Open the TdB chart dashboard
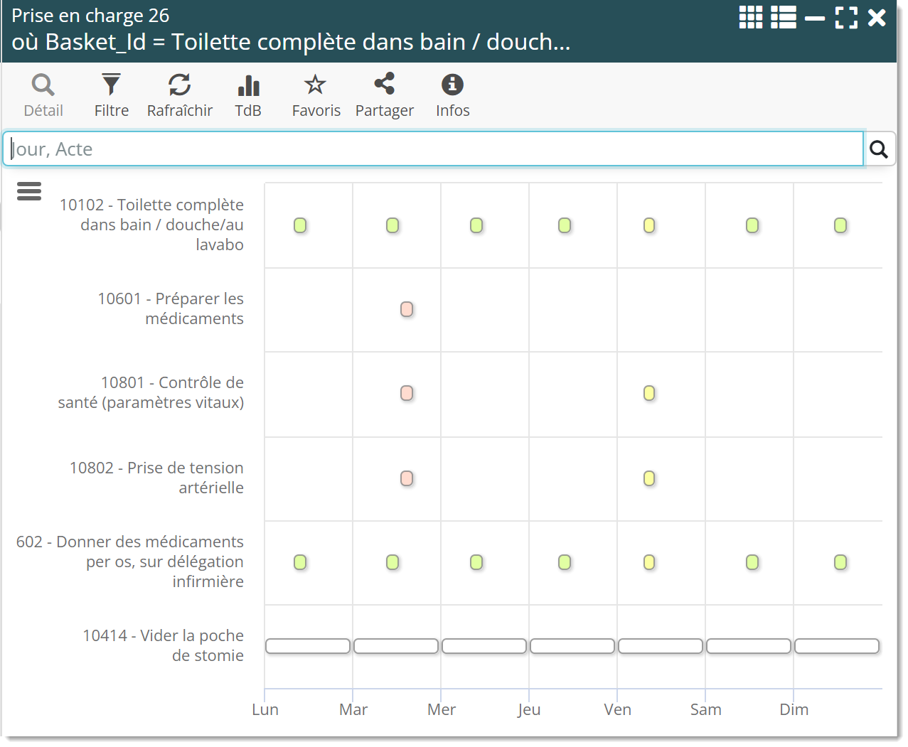 click(248, 95)
